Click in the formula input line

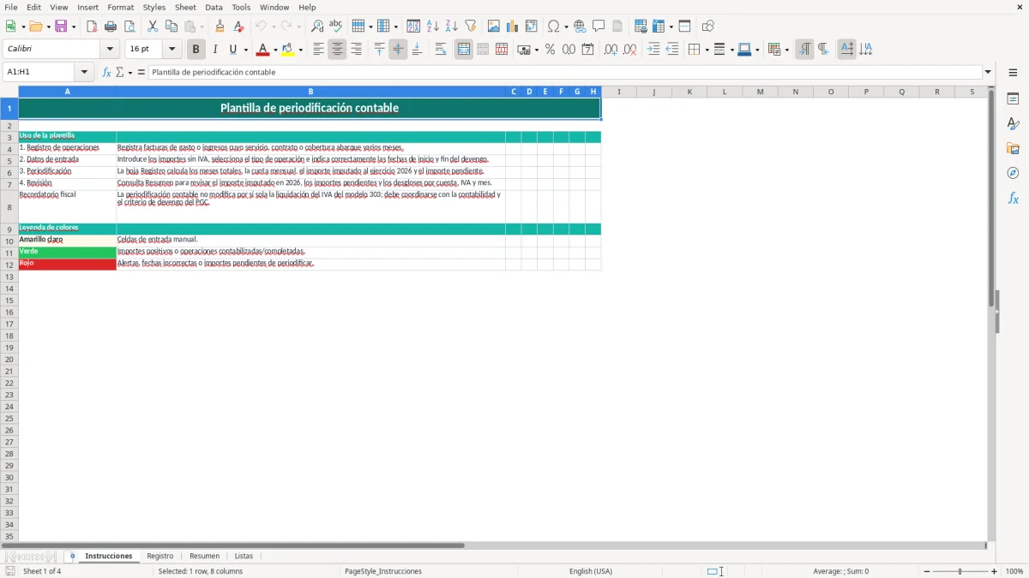coord(566,73)
